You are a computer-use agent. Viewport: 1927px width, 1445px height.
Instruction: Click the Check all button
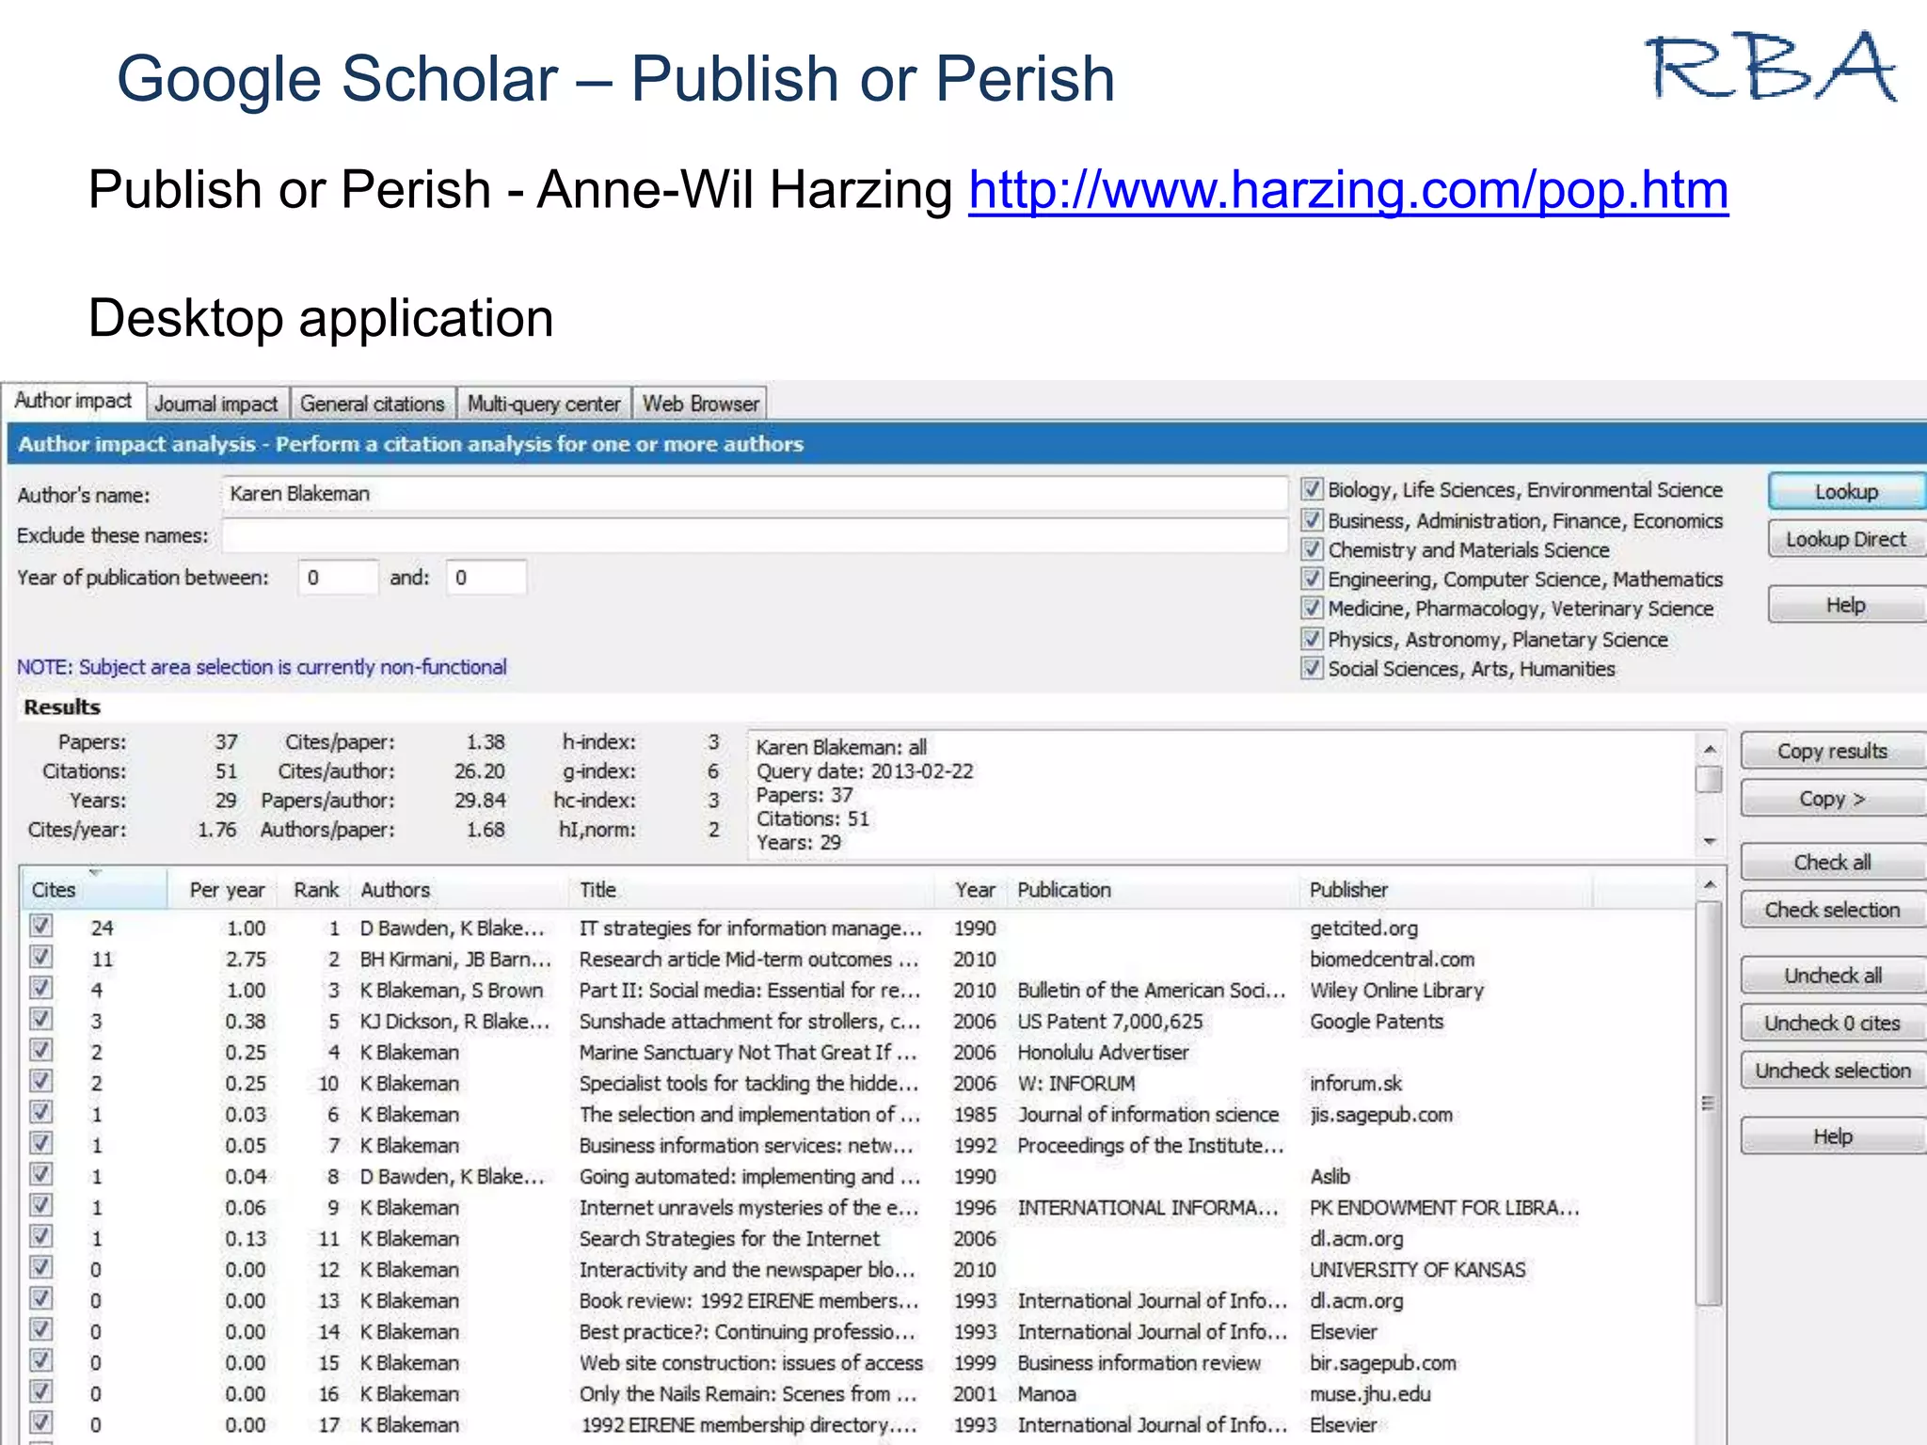coord(1832,862)
